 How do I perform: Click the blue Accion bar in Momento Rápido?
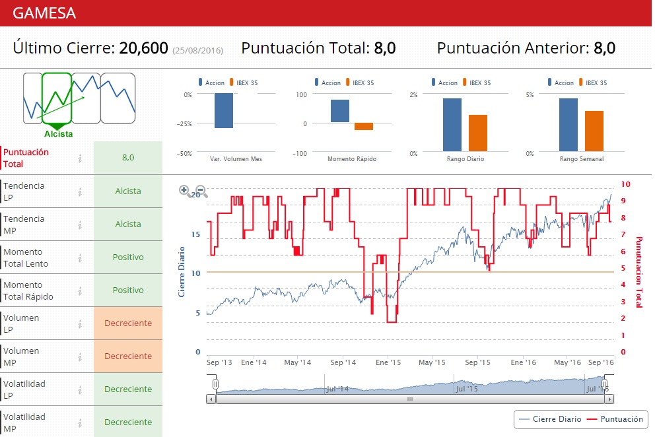click(x=340, y=111)
